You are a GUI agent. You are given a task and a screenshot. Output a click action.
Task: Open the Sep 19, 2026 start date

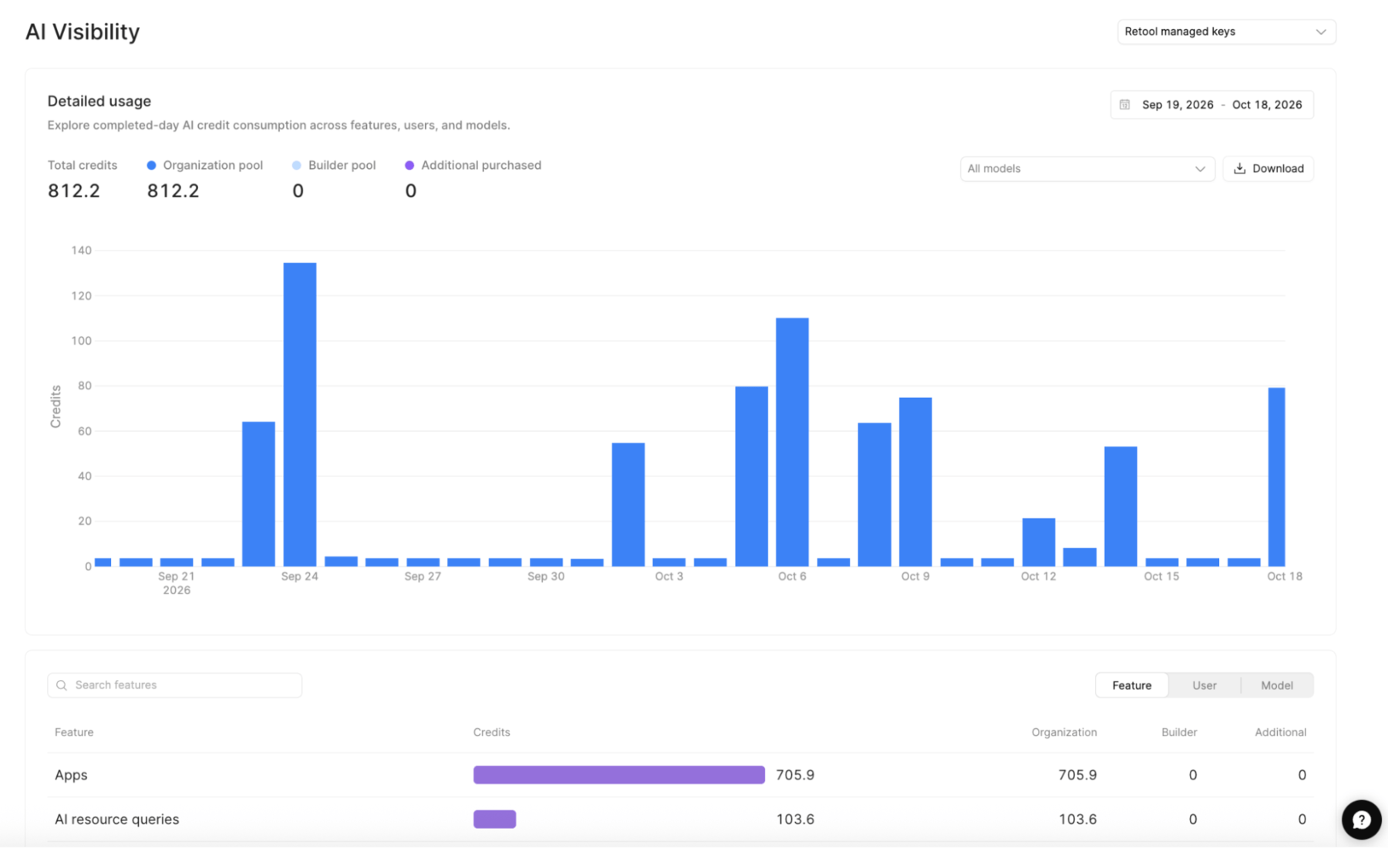pyautogui.click(x=1177, y=105)
